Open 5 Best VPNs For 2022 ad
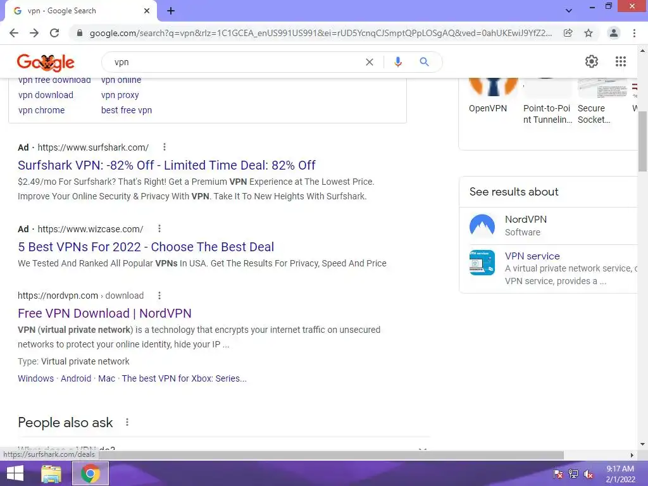This screenshot has width=648, height=486. tap(146, 247)
